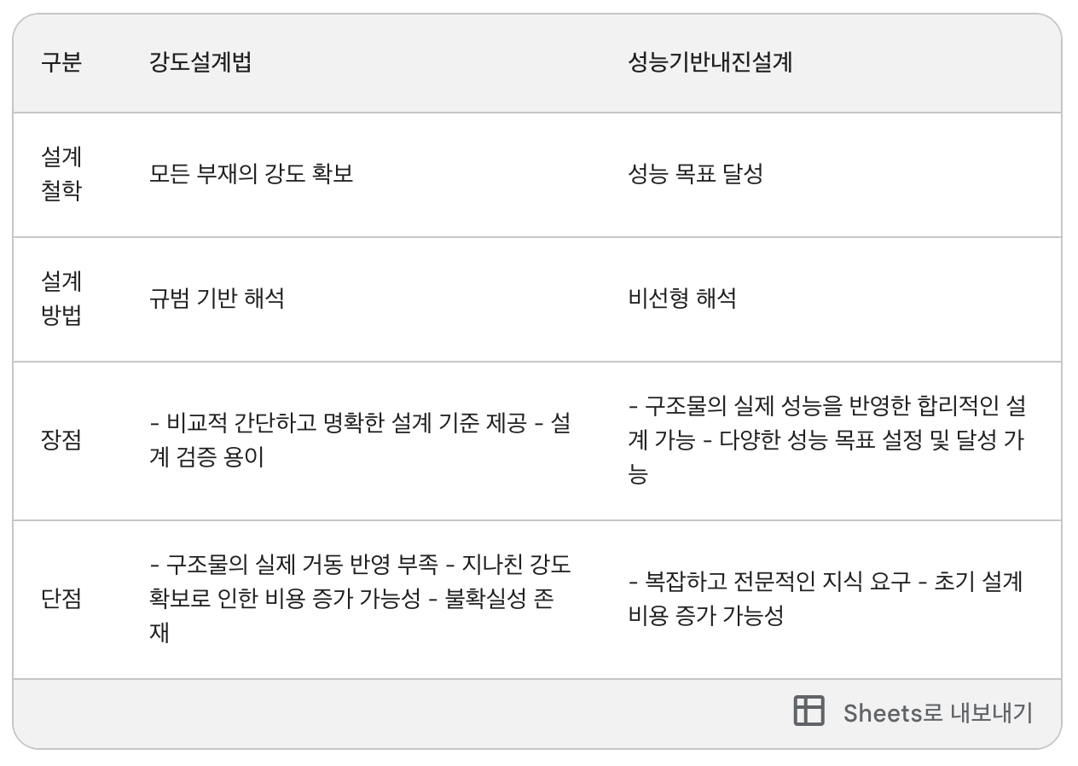
Task: Select the '성능기반내진설계' column header
Action: click(710, 62)
